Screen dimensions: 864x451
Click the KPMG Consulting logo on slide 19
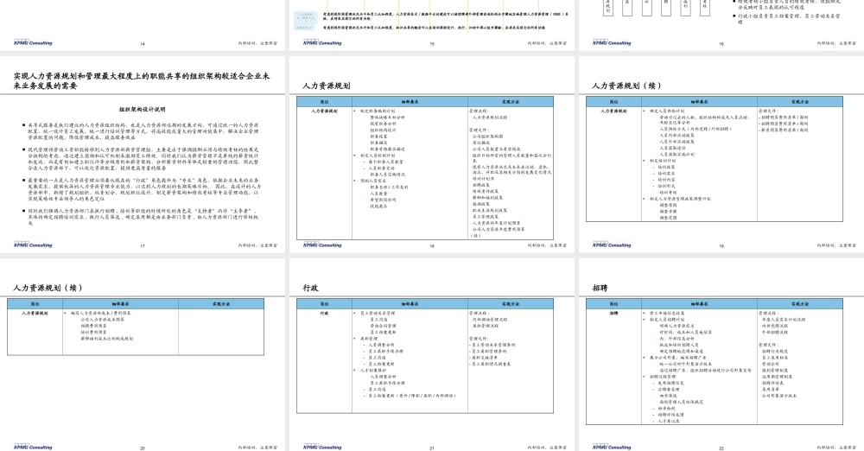point(612,245)
